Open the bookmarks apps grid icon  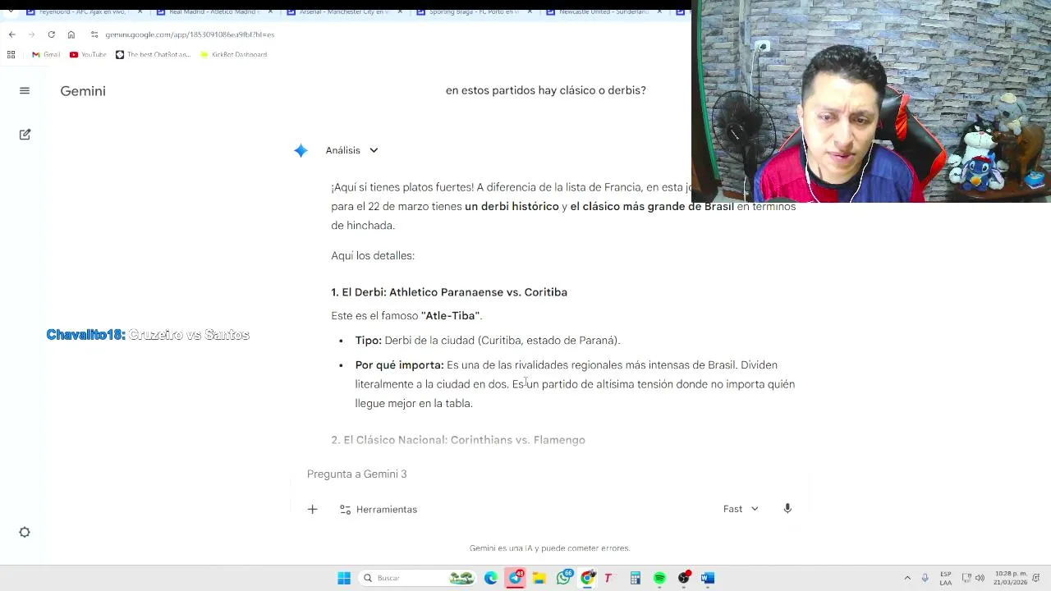point(11,54)
